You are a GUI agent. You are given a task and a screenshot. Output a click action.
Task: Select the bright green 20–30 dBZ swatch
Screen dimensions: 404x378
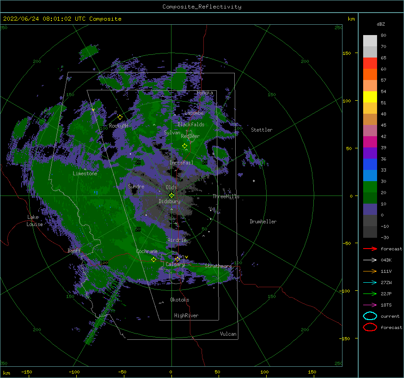[370, 187]
